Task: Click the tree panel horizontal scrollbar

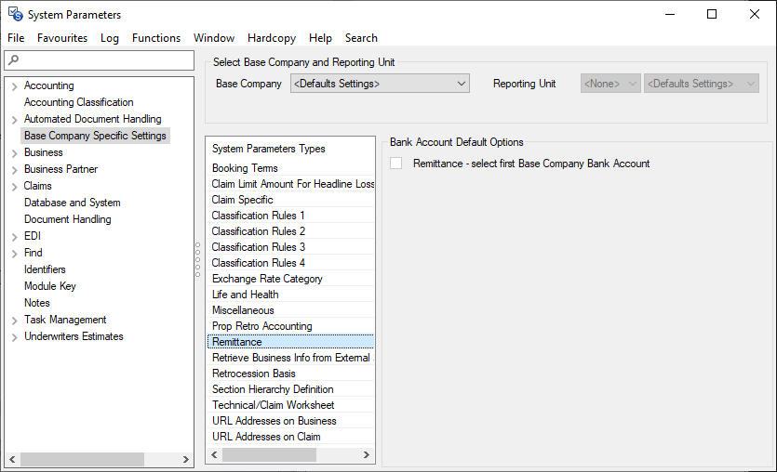Action: [82, 459]
